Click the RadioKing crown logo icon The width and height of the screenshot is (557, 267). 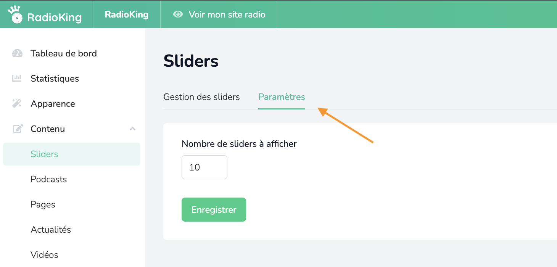pyautogui.click(x=15, y=14)
